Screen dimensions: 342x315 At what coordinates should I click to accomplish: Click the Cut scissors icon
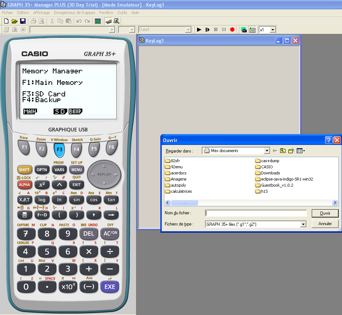coord(52,21)
